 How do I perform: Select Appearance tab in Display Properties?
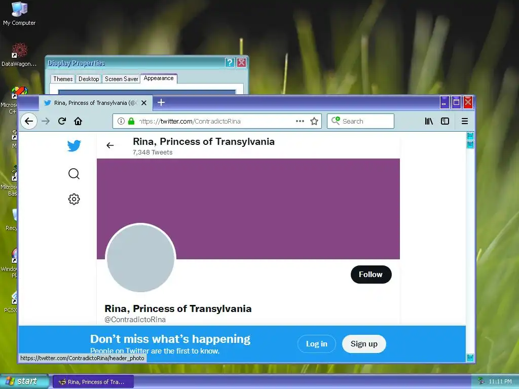[x=159, y=78]
